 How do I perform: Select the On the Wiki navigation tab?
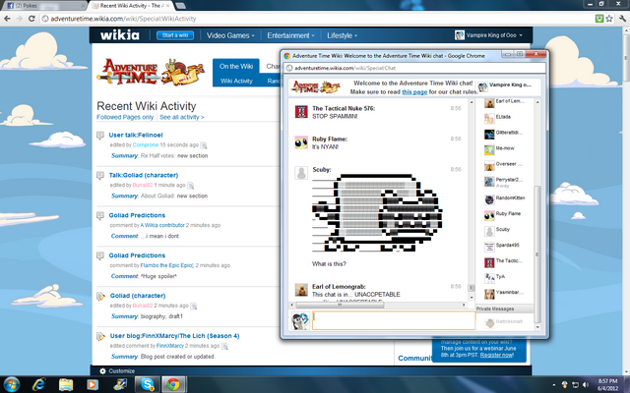236,66
